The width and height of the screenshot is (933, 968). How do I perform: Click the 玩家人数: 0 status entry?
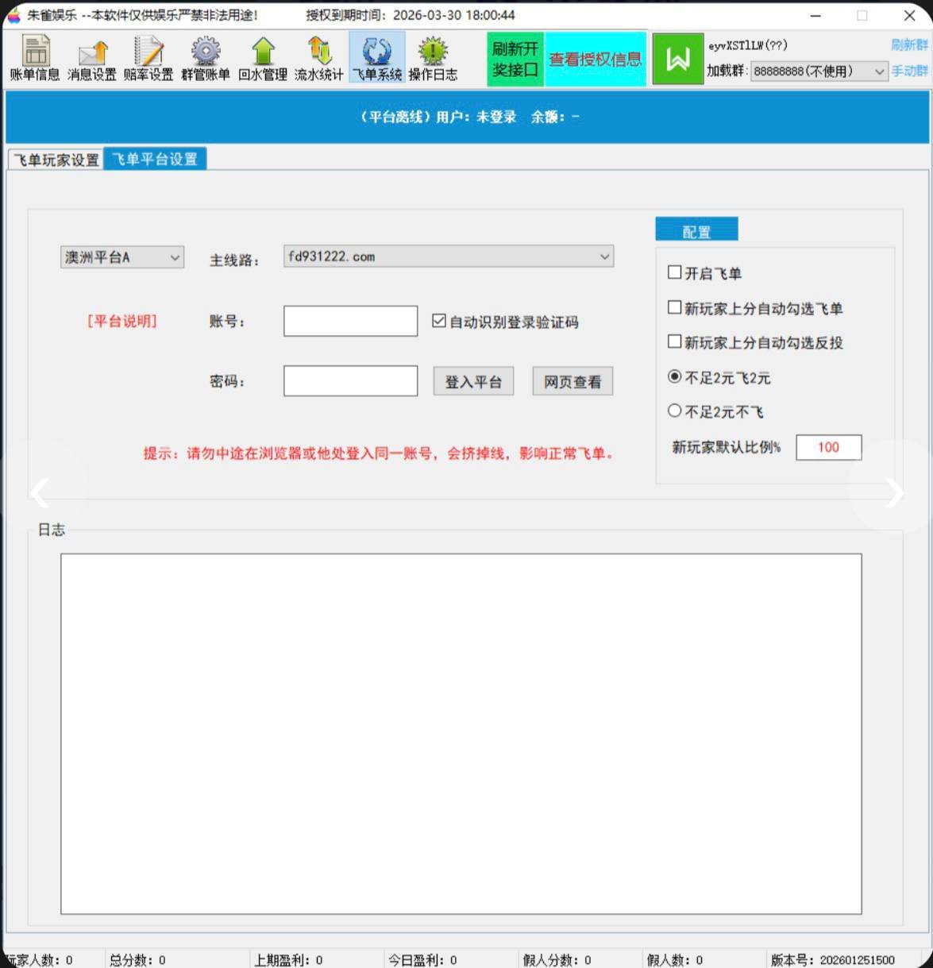pyautogui.click(x=38, y=960)
